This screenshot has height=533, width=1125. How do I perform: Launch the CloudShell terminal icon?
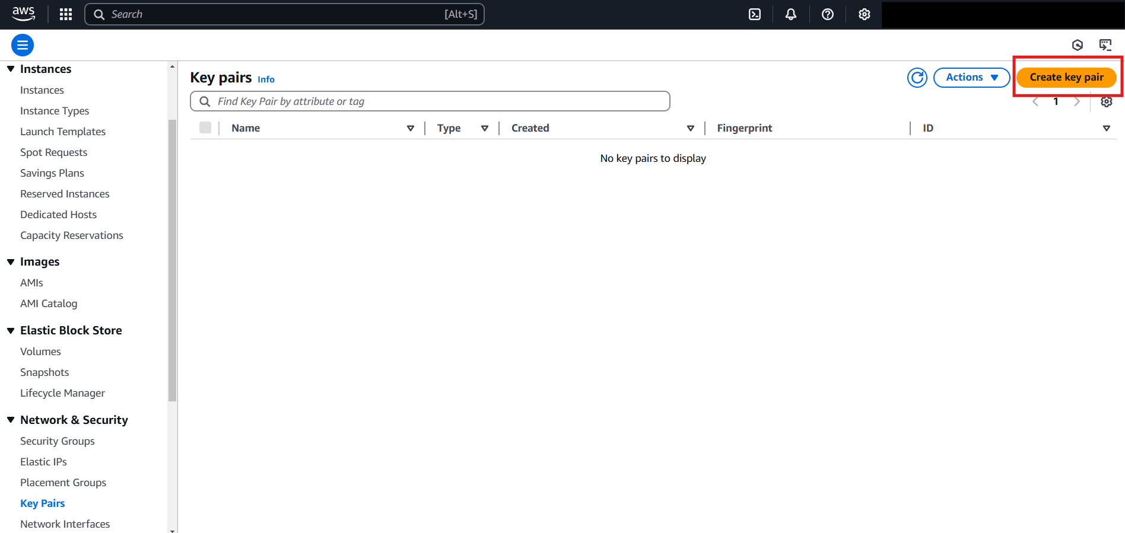(755, 14)
